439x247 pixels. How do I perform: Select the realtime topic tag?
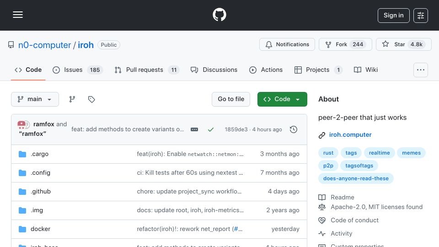click(380, 153)
